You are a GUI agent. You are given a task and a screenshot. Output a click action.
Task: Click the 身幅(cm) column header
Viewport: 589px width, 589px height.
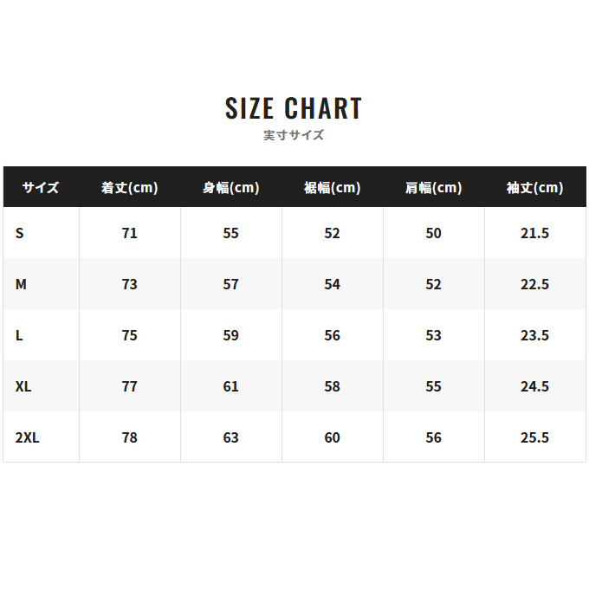point(231,187)
